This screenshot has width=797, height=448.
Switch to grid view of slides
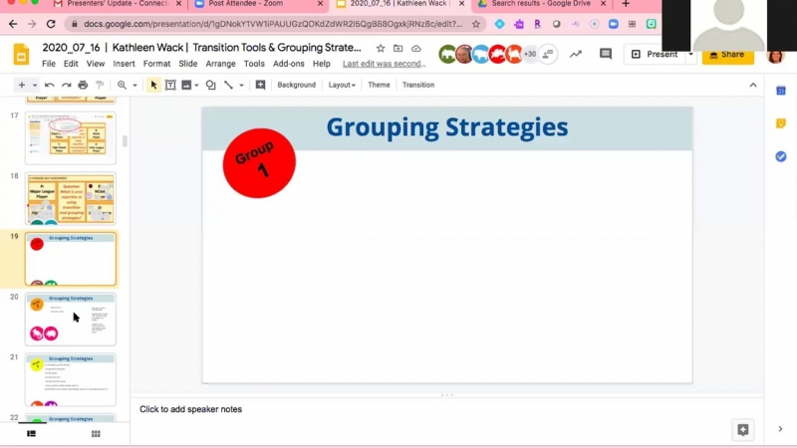tap(96, 434)
